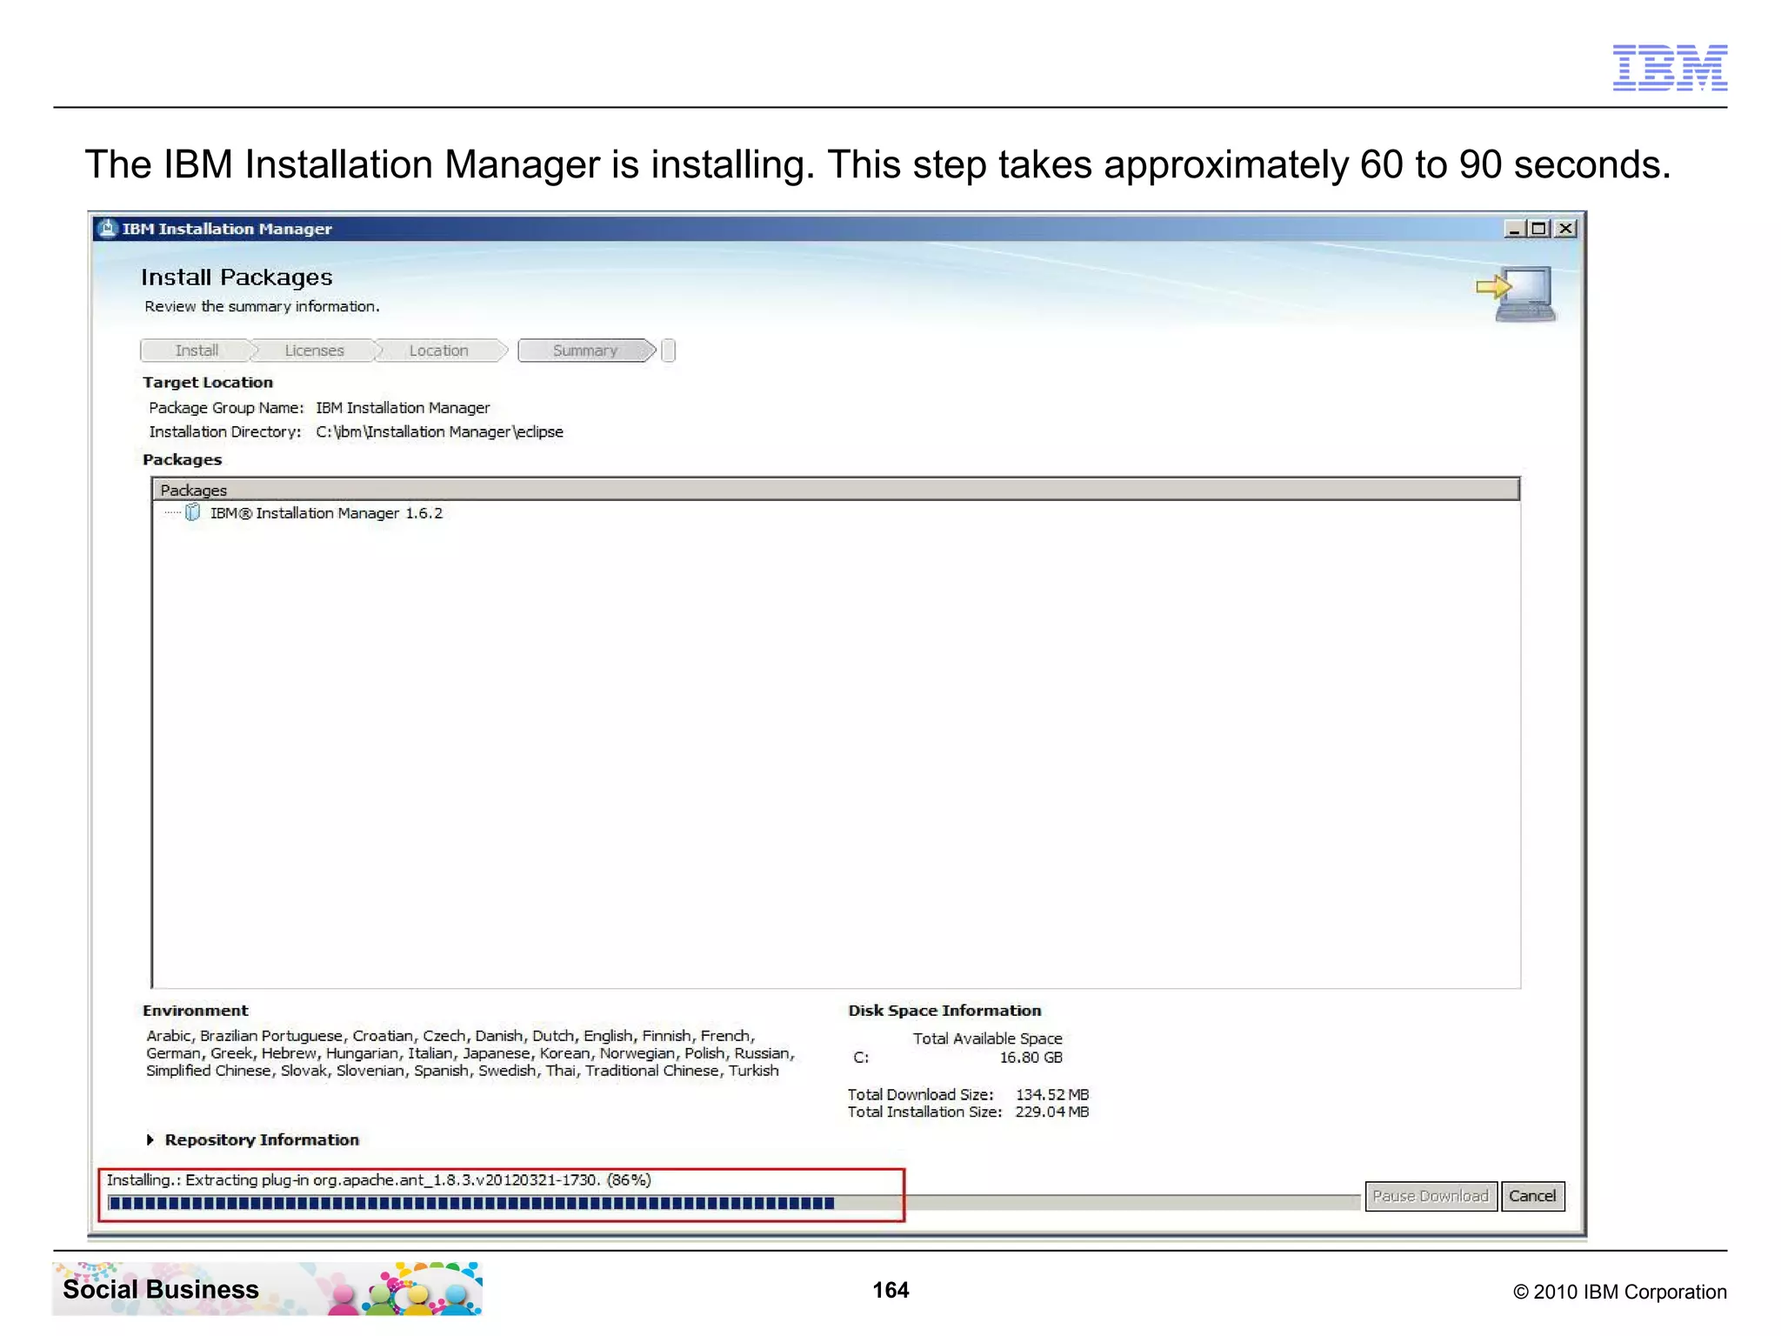Image resolution: width=1781 pixels, height=1336 pixels.
Task: Minimize the Installation Manager window
Action: click(1515, 229)
